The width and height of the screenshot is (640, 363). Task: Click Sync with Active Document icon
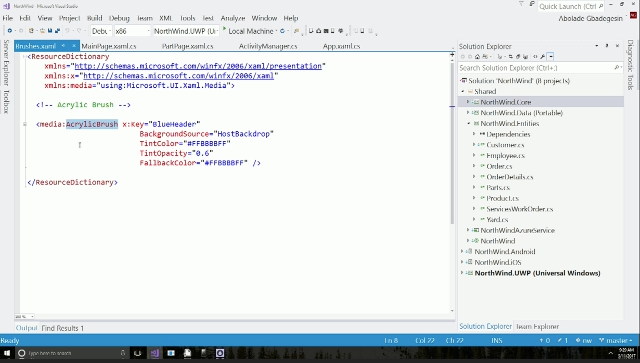511,57
